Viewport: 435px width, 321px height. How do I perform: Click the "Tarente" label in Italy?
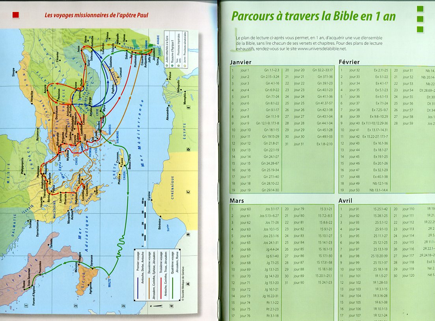point(51,243)
